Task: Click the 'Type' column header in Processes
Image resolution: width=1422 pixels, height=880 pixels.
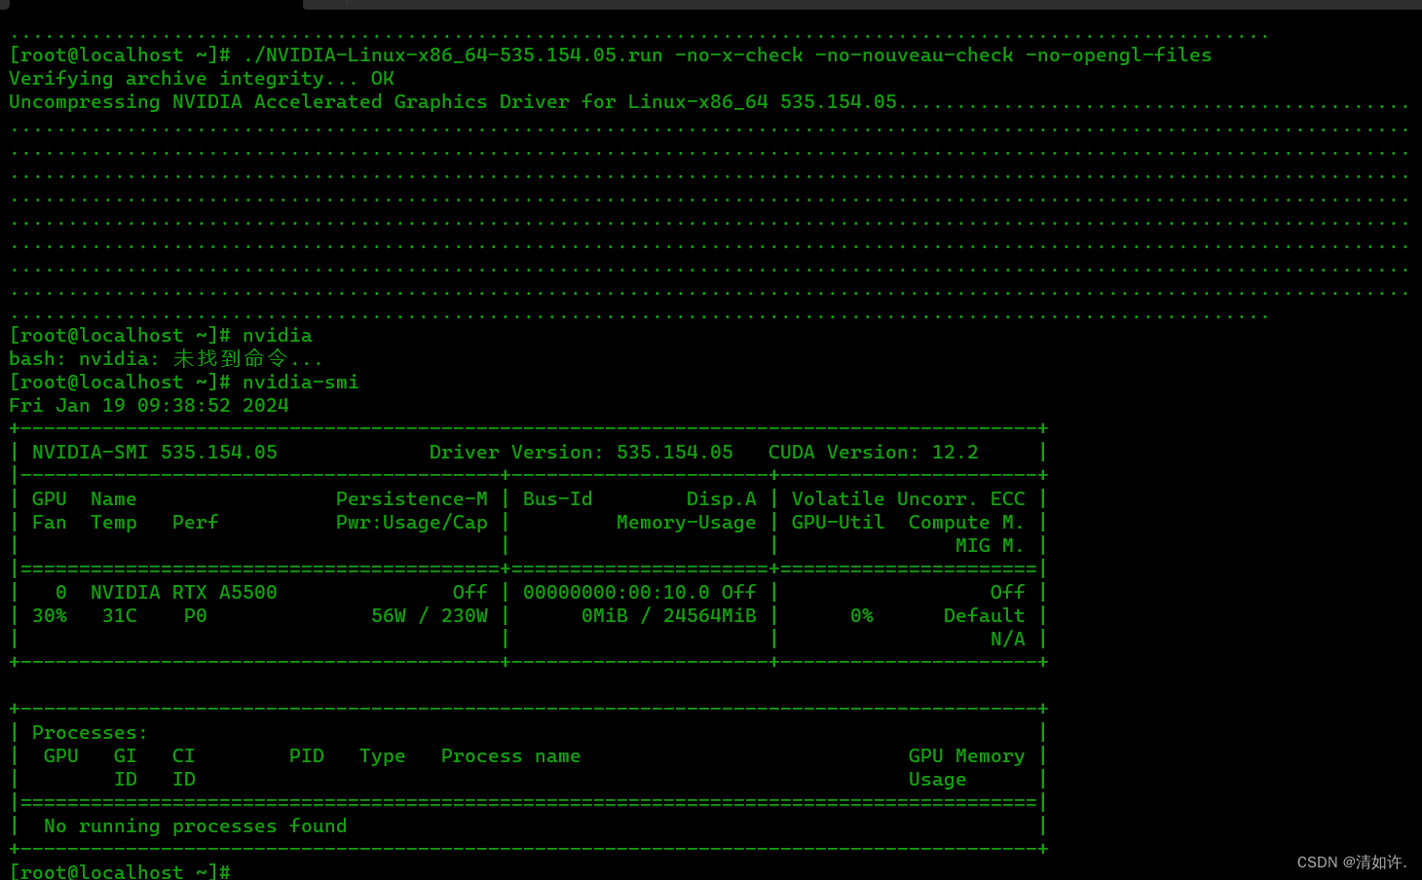Action: click(383, 756)
